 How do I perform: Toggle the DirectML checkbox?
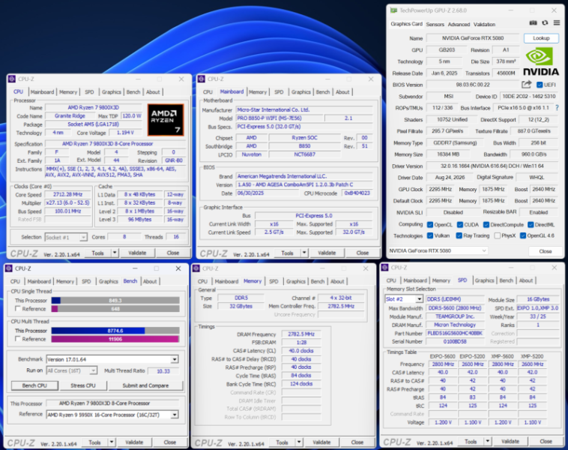(531, 225)
